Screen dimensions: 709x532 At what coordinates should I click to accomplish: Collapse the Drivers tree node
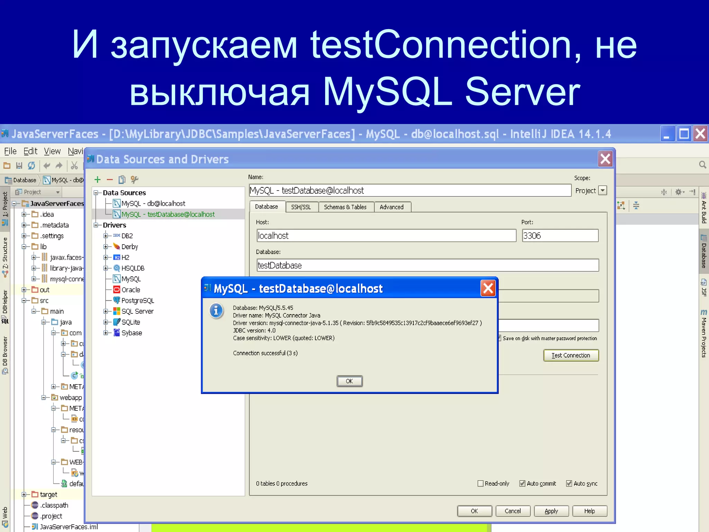96,225
